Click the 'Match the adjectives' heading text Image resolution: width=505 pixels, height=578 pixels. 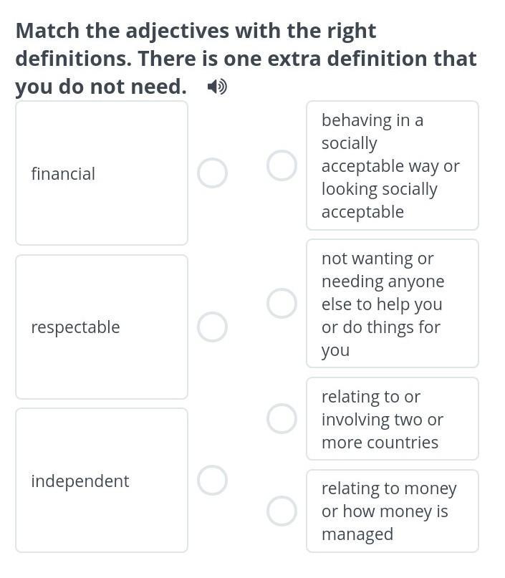[246, 59]
